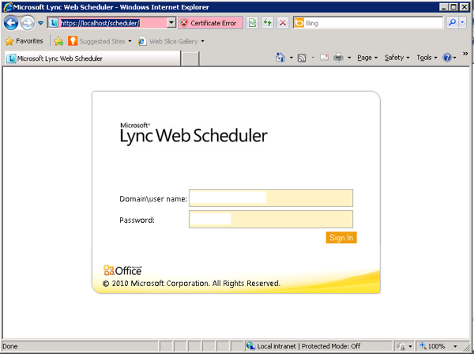Screen dimensions: 474x354
Task: Open the Safety menu
Action: pyautogui.click(x=397, y=58)
